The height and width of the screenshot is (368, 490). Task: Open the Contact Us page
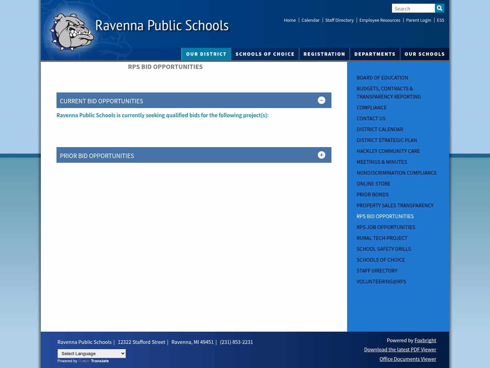(x=371, y=118)
